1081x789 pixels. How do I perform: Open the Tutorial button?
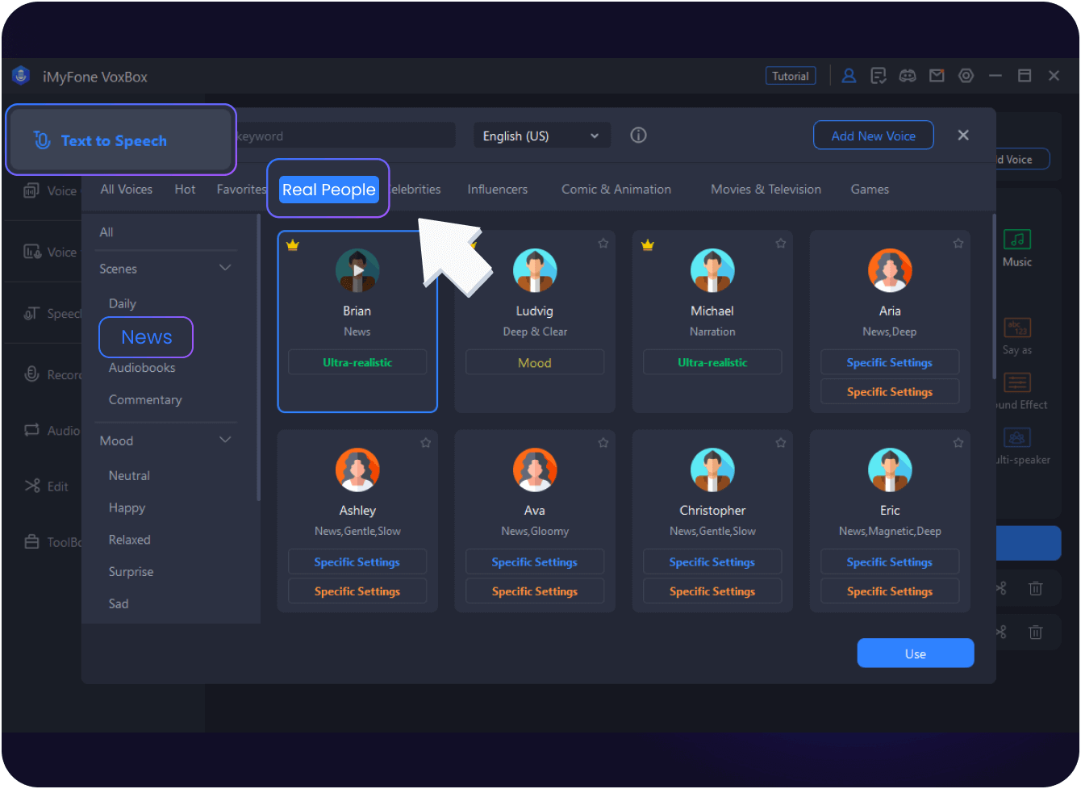[x=791, y=76]
